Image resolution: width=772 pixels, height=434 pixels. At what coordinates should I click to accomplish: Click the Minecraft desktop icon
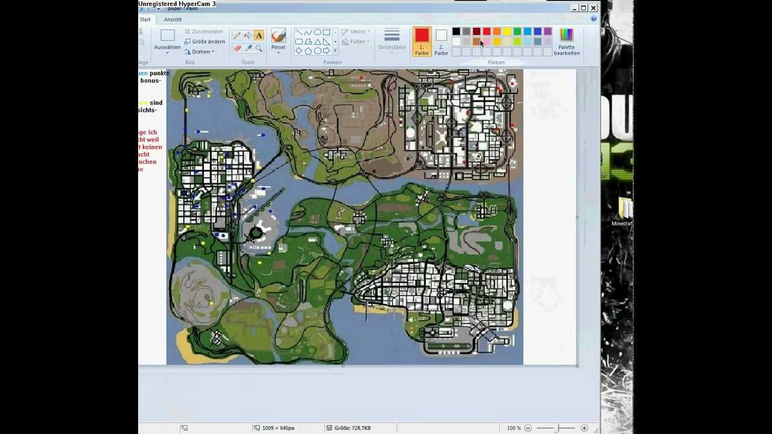[x=622, y=212]
